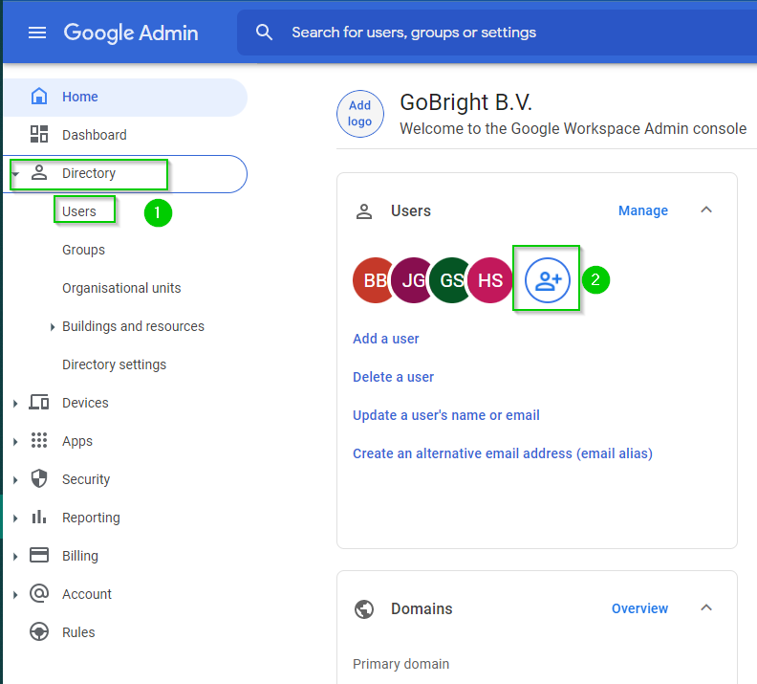Viewport: 757px width, 684px height.
Task: Expand the Security section arrow
Action: tap(15, 479)
